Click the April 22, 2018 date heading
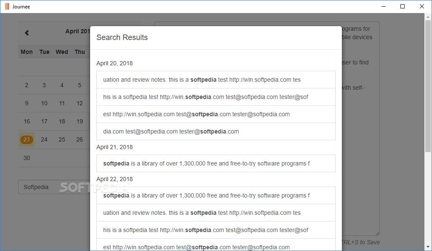Image resolution: width=432 pixels, height=251 pixels. tap(115, 179)
